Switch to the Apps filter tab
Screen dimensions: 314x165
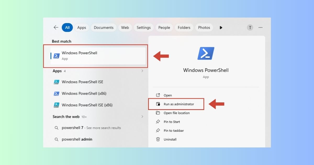82,27
